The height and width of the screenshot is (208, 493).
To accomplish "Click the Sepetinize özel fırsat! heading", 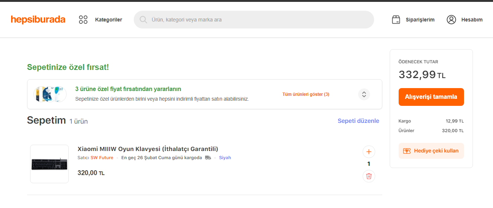I will point(68,67).
